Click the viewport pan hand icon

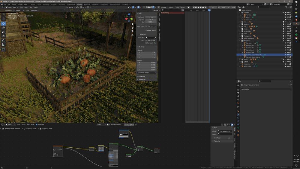coord(132,28)
